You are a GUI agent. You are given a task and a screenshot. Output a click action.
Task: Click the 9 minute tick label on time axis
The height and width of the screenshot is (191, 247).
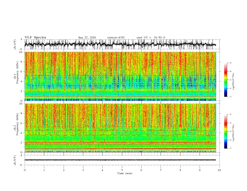(200, 170)
